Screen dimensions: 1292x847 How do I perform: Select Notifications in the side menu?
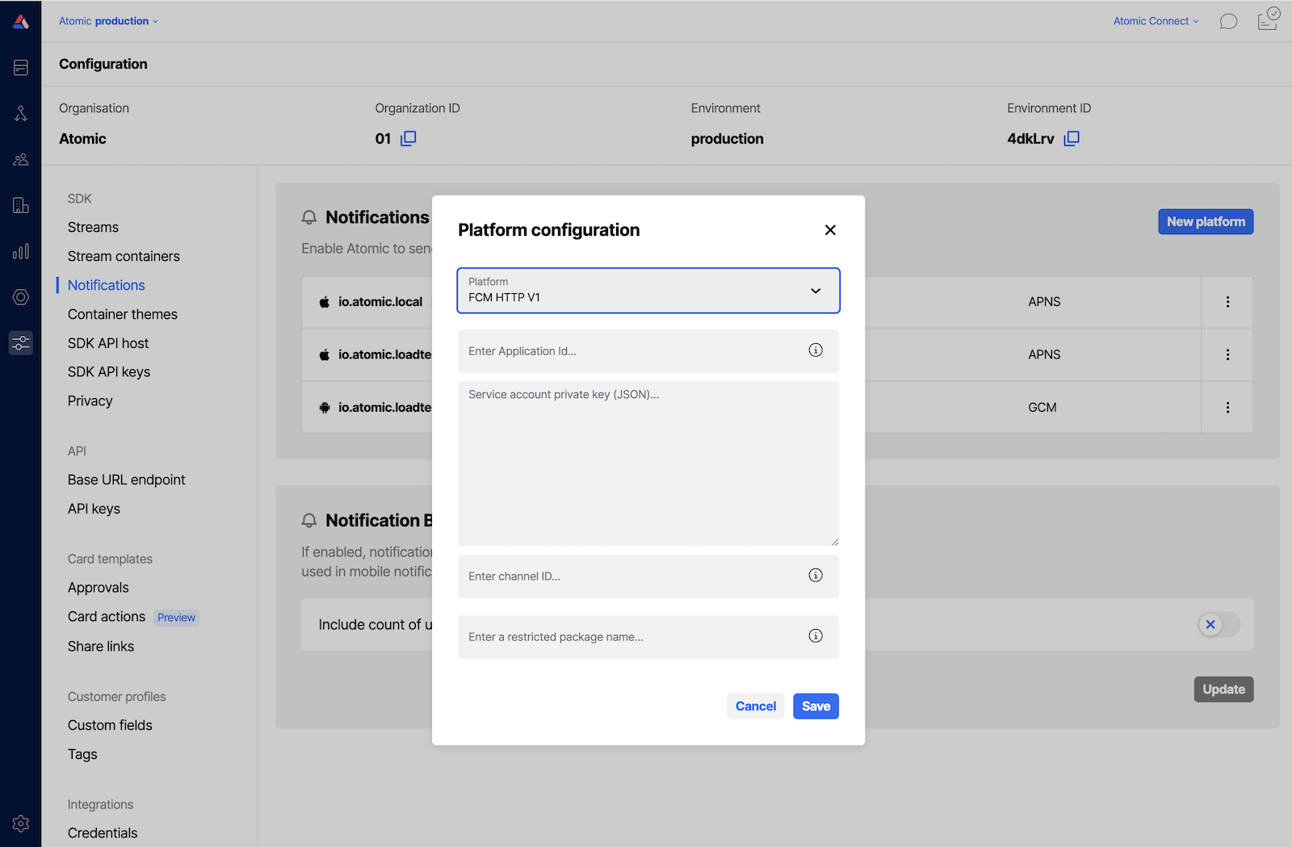pos(107,285)
